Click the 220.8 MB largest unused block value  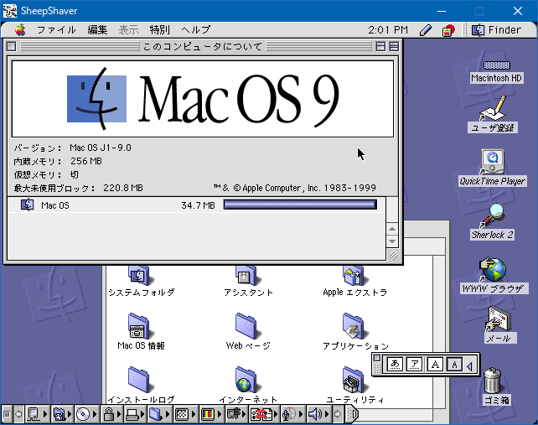click(x=123, y=188)
